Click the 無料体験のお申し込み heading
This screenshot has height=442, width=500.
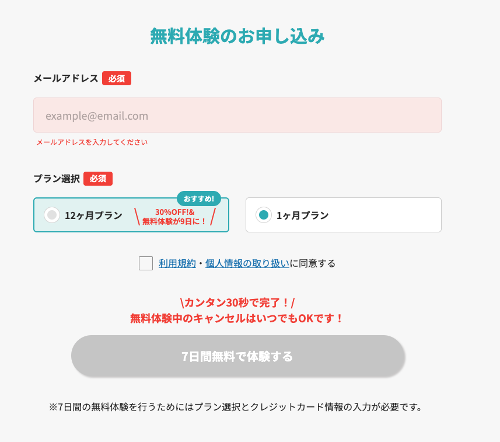237,36
